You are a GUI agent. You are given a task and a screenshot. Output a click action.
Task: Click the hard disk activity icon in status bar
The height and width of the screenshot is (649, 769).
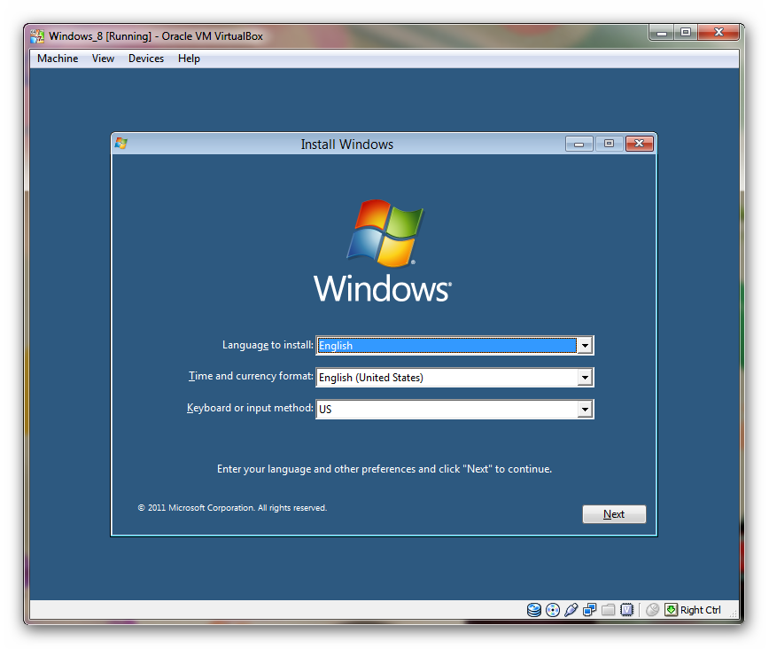click(x=534, y=610)
